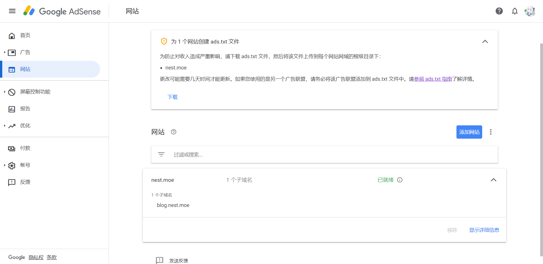This screenshot has width=543, height=264.
Task: Open 付款 via the payments sidebar icon
Action: coord(11,148)
